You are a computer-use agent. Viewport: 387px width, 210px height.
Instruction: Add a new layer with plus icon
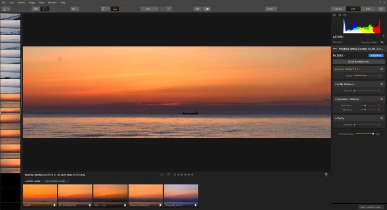tap(384, 36)
